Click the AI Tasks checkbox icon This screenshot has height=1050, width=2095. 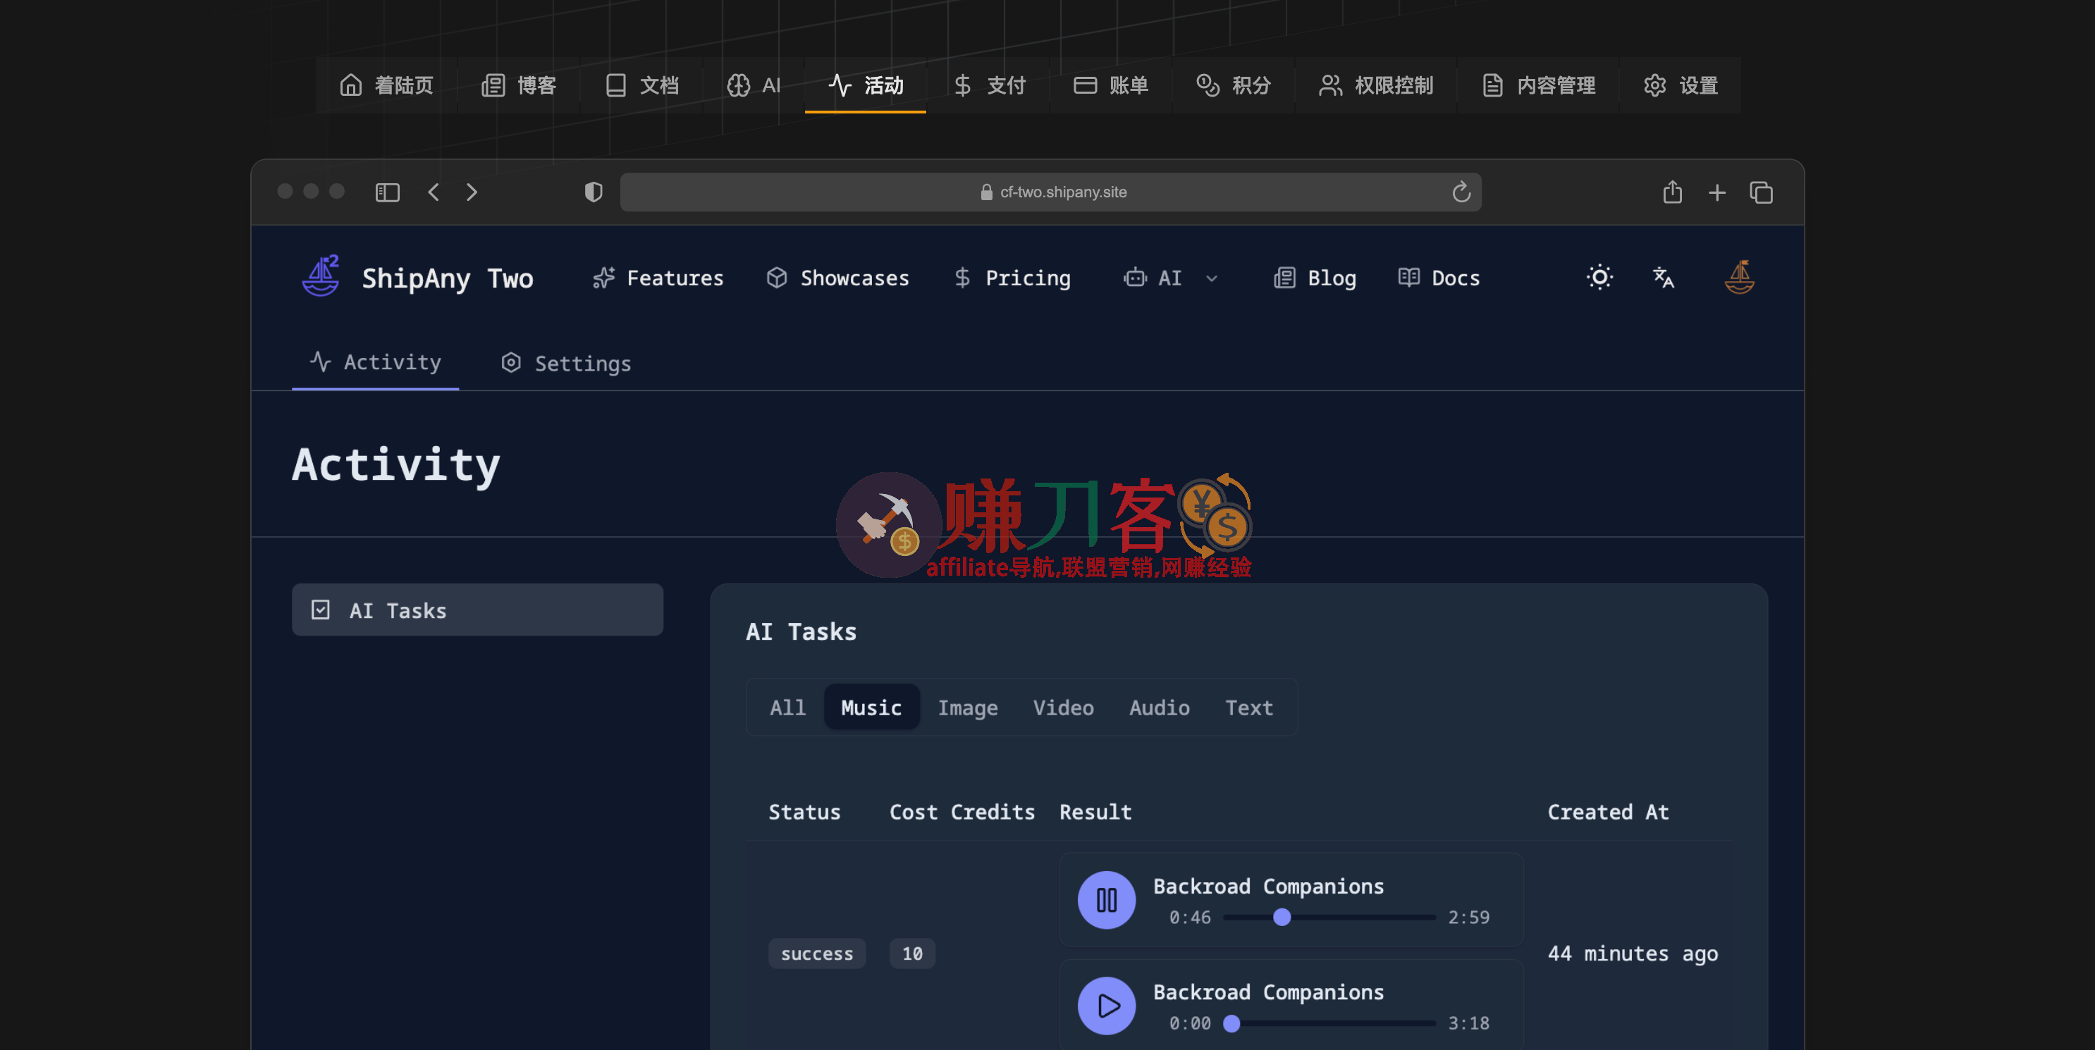[321, 610]
